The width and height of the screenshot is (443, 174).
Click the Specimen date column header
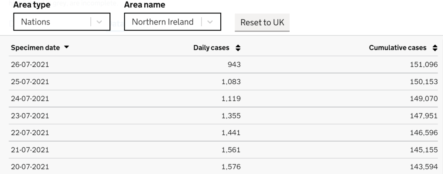click(35, 48)
